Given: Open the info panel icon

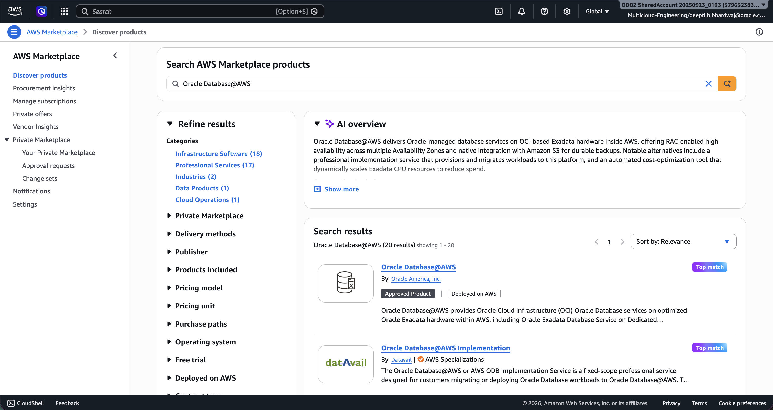Looking at the screenshot, I should point(759,32).
